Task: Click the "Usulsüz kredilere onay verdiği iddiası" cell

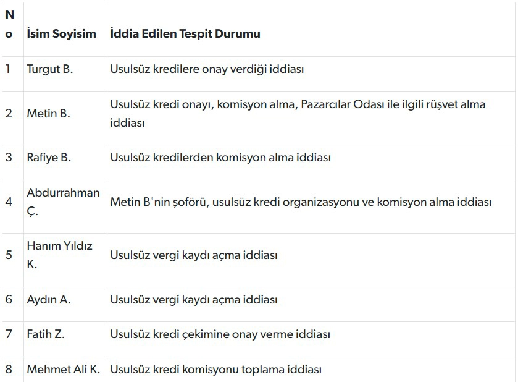Action: tap(207, 69)
